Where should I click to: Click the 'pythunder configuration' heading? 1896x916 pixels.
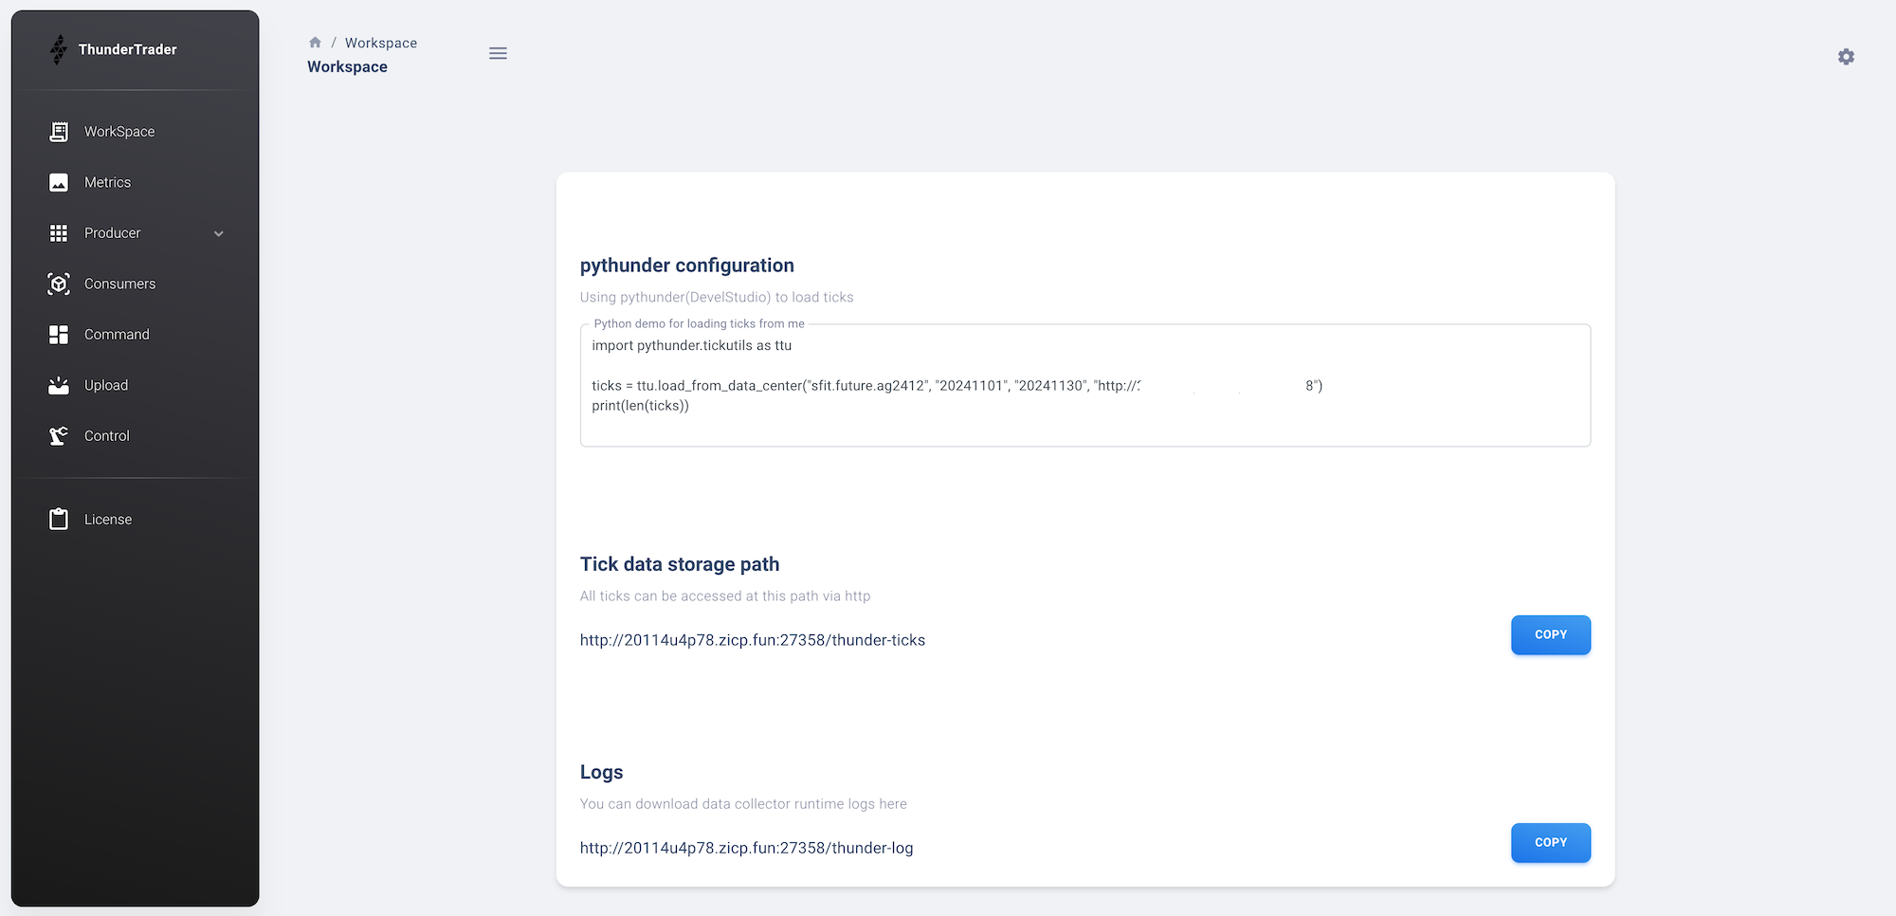tap(687, 266)
